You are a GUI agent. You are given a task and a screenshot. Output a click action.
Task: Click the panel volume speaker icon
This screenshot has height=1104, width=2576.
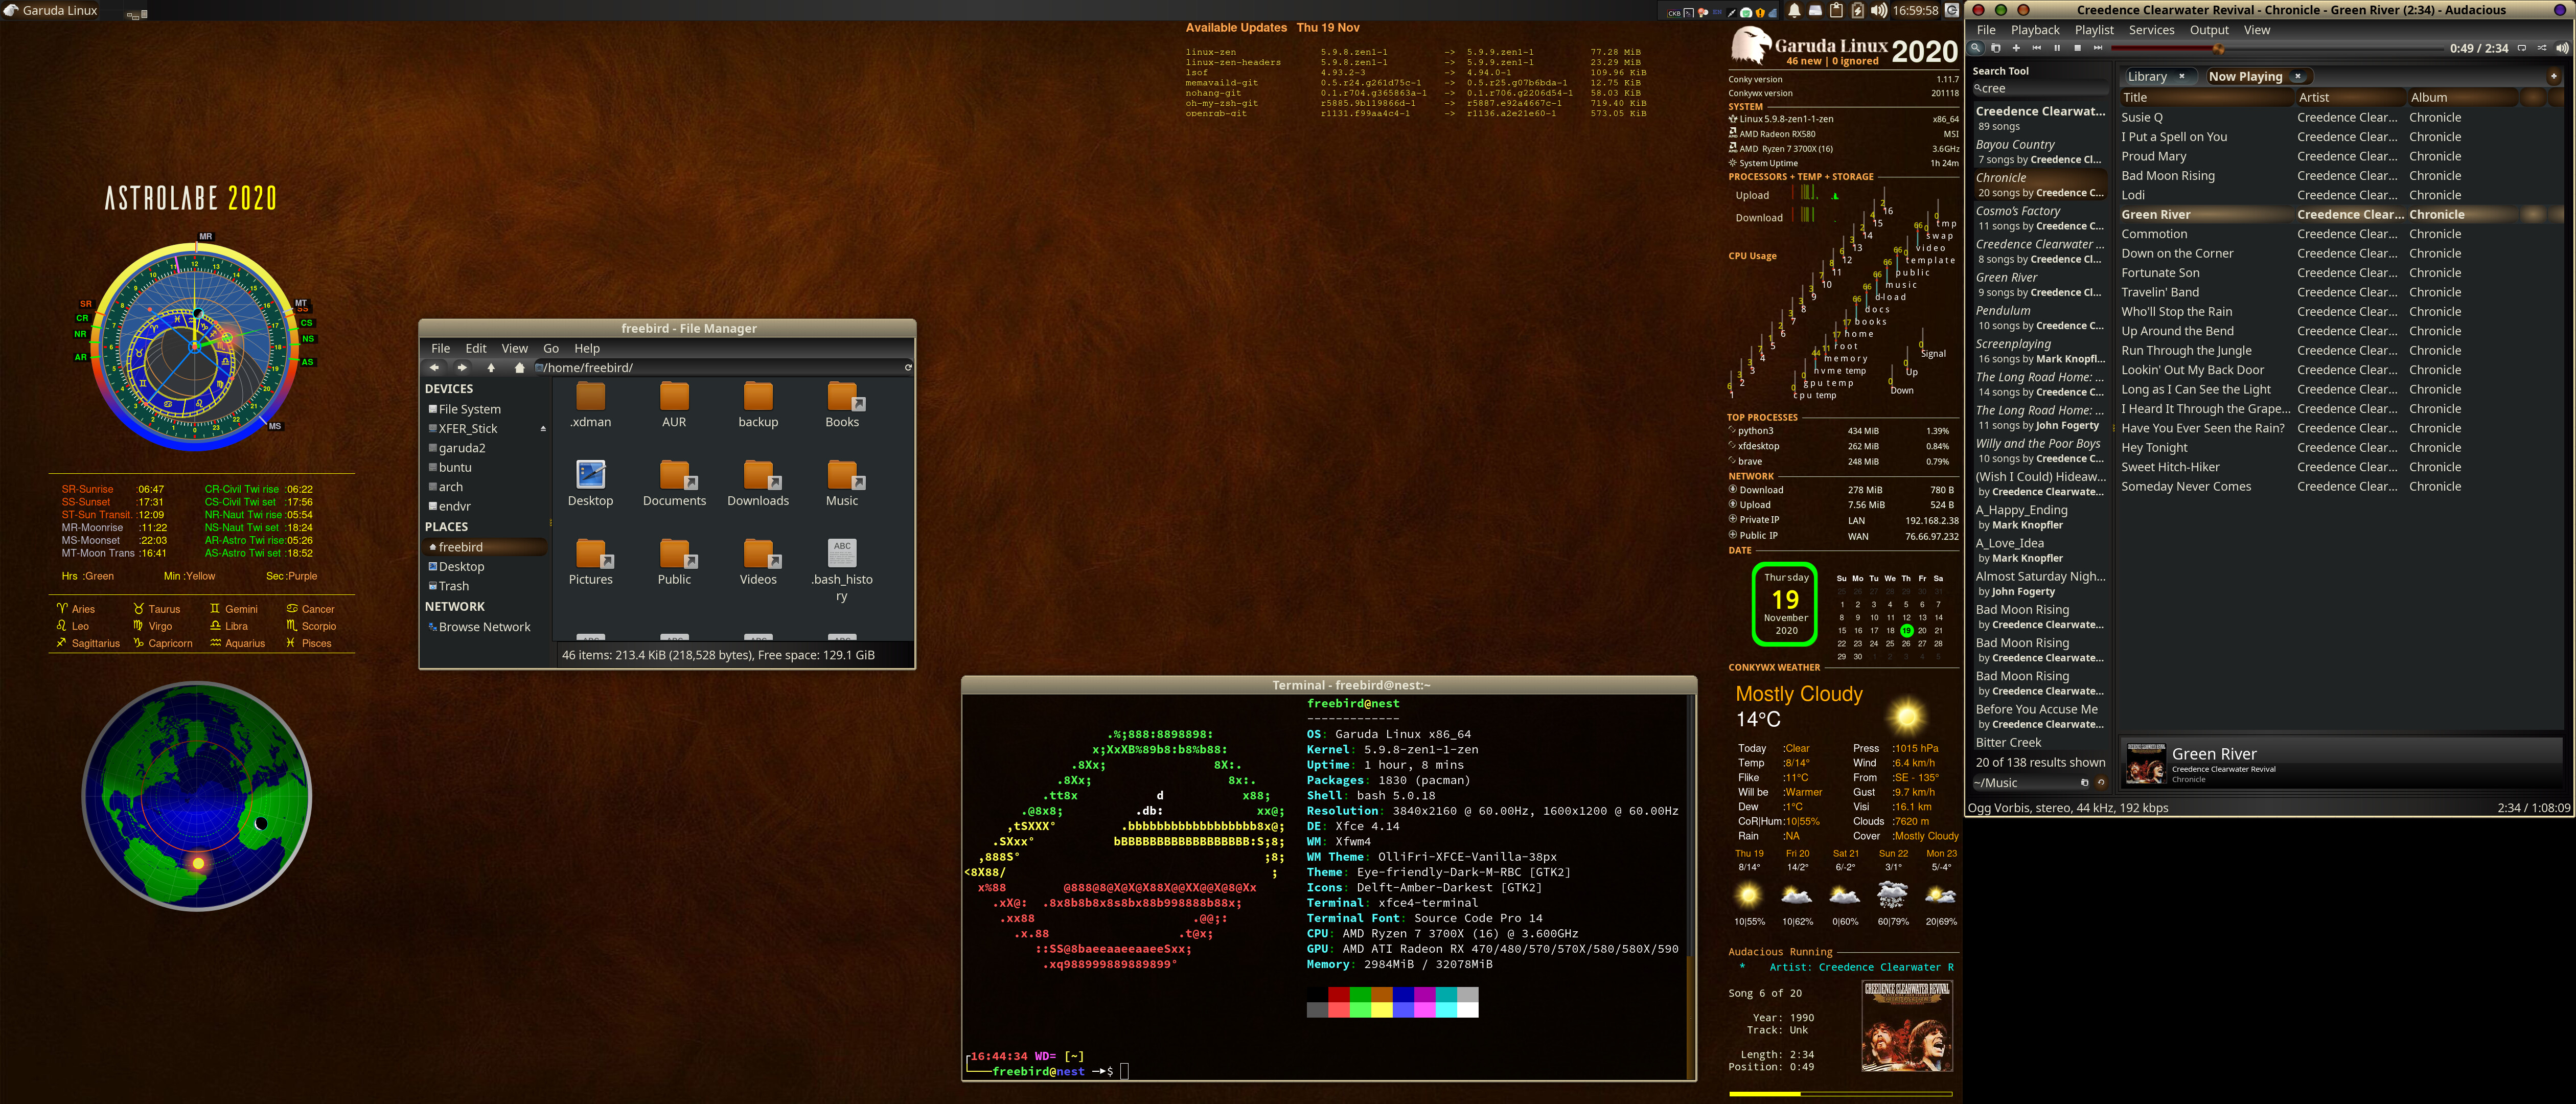coord(1879,11)
